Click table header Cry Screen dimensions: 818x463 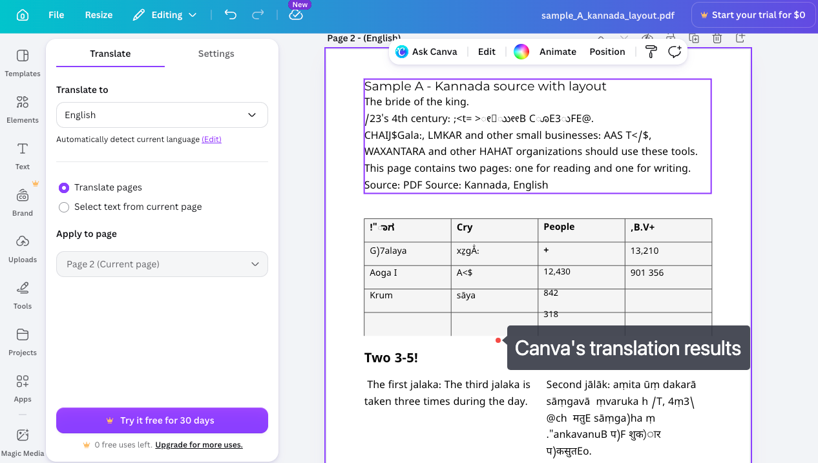click(465, 227)
